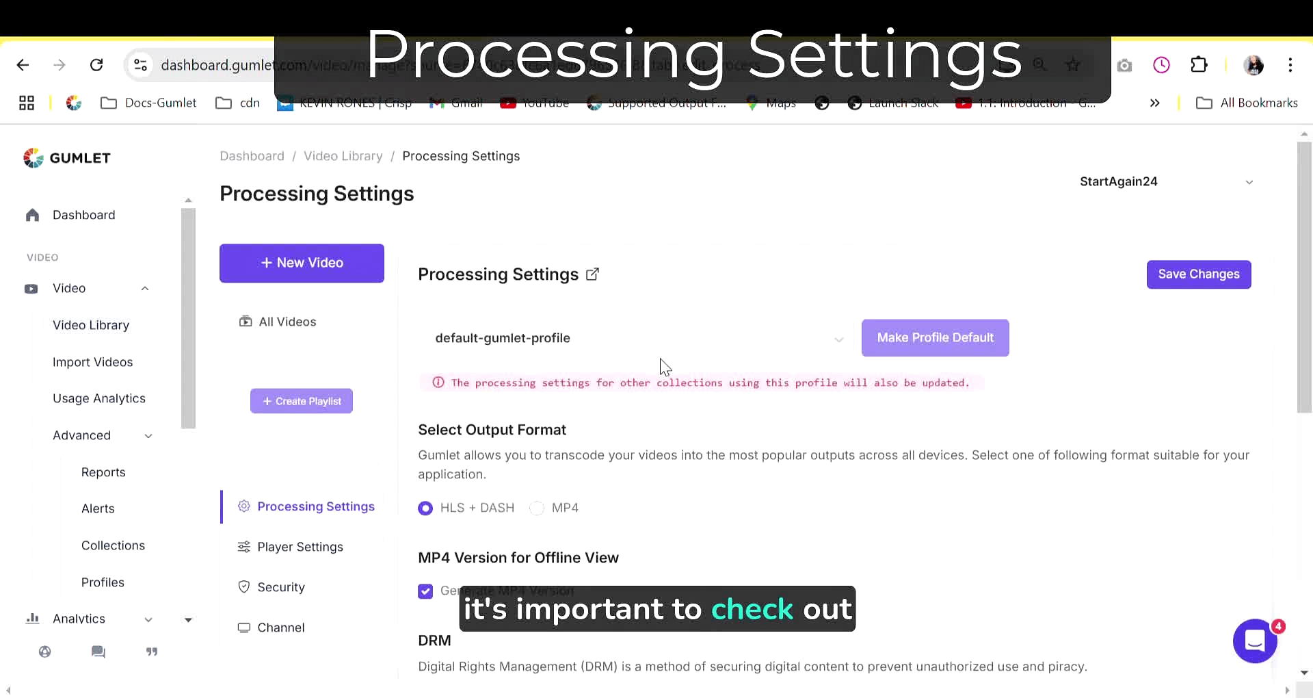Click the page vertical scrollbar
Screen dimensions: 1313x698
[x=1304, y=277]
